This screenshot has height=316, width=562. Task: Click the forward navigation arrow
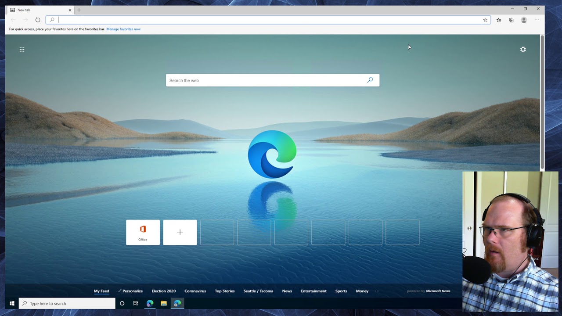(25, 20)
